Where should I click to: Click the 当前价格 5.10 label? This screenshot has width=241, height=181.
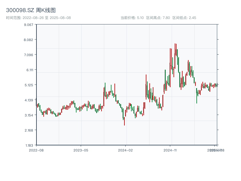click(x=132, y=18)
